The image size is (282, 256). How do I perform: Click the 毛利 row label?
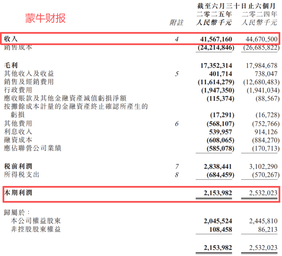point(11,65)
